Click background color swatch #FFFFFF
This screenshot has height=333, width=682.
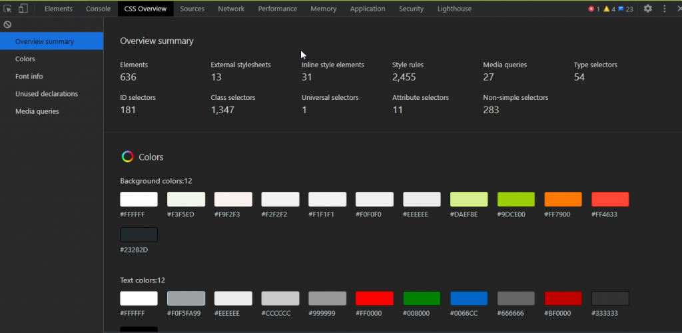[139, 199]
